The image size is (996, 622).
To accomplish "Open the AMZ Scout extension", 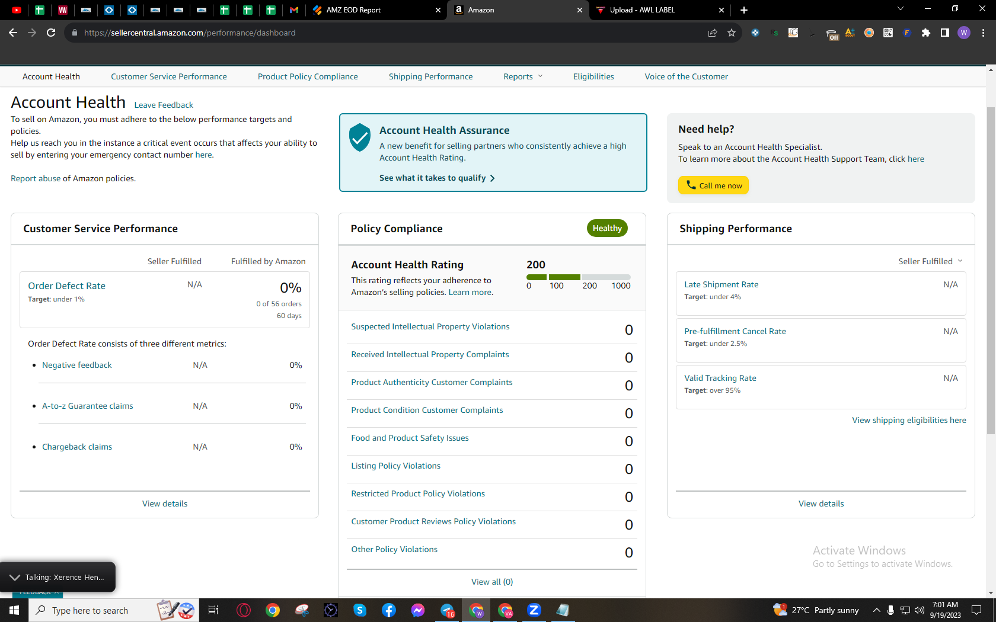I will coord(850,33).
